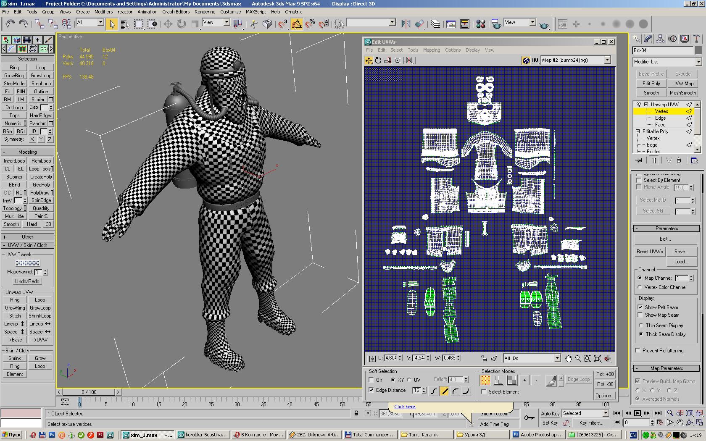Click the Zoom magnifier in UV editor
Screen dimensions: 706x441
(578, 358)
